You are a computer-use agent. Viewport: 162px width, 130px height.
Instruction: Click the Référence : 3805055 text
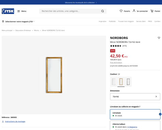[x=9, y=117]
